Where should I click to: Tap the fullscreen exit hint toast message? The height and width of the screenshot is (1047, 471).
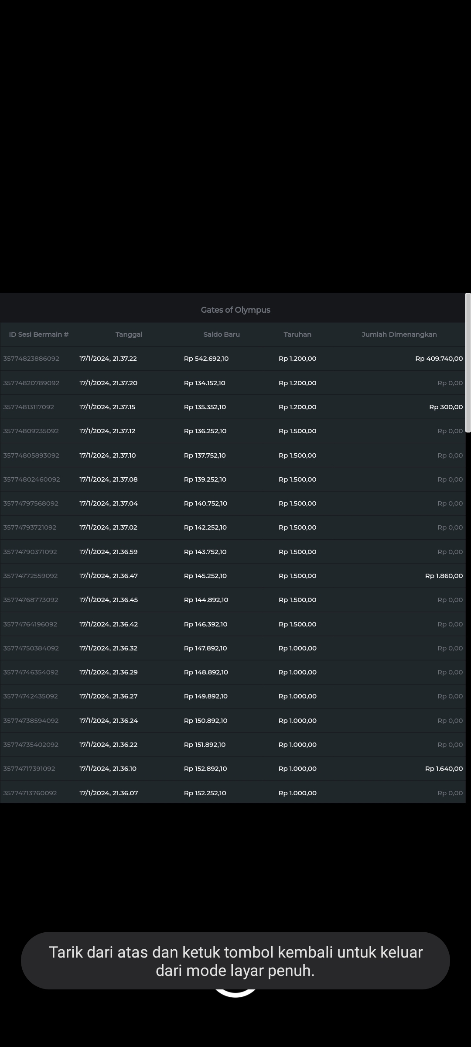pos(235,961)
